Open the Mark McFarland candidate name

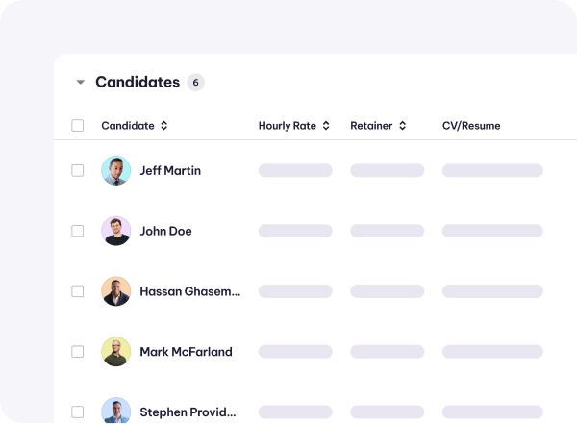(x=186, y=352)
